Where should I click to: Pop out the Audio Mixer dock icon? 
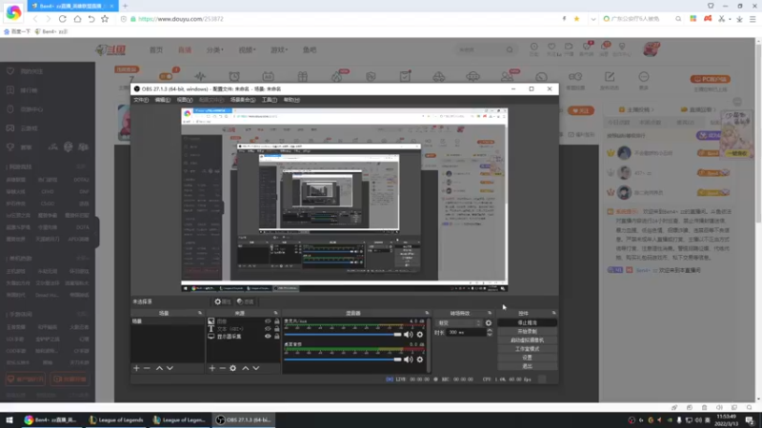click(427, 313)
